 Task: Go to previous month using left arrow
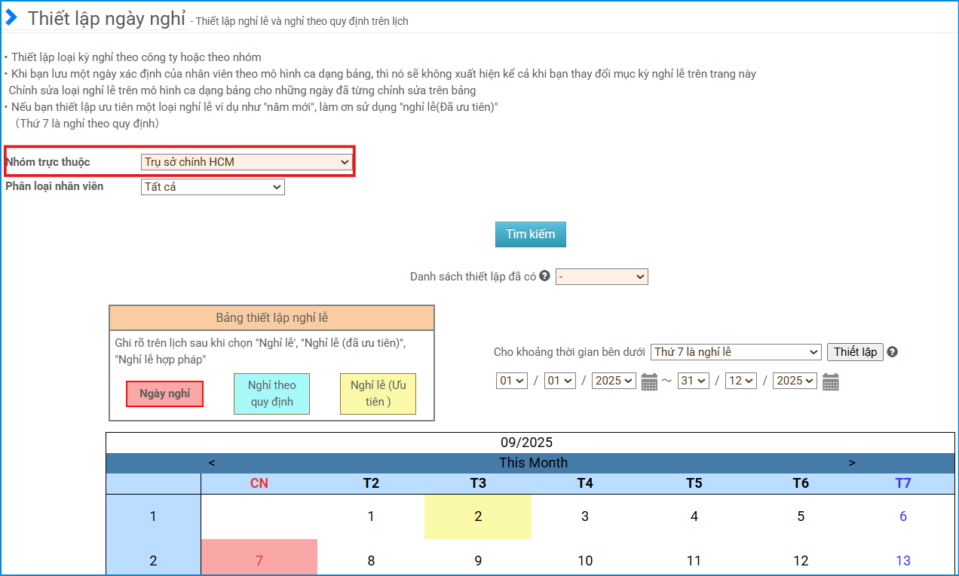point(212,463)
